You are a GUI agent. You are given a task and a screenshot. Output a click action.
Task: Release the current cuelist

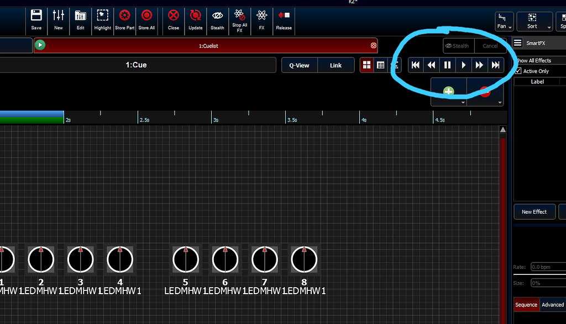pos(284,21)
